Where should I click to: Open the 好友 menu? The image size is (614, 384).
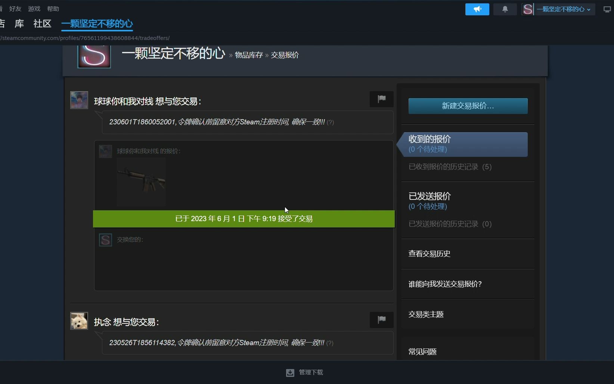pos(15,9)
